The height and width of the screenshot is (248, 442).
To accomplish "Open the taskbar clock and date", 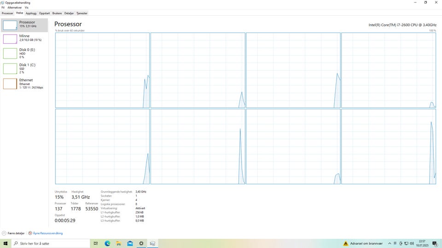I will tap(422, 243).
